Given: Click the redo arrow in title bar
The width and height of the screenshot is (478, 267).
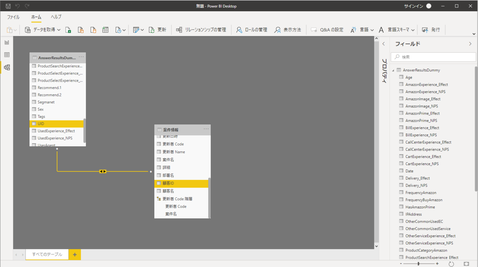Looking at the screenshot, I should [x=27, y=6].
